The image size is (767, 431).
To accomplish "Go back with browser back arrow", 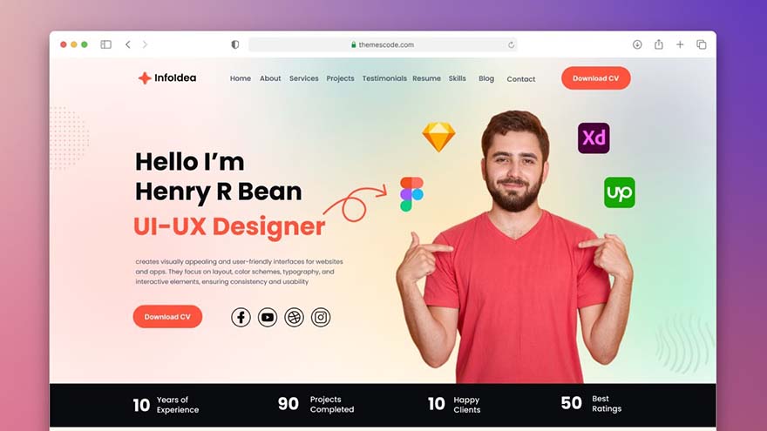I will [127, 44].
